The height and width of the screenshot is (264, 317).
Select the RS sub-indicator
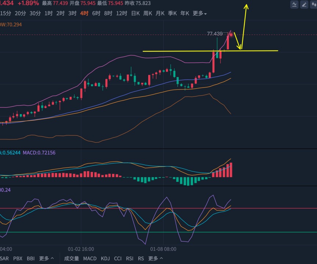[141, 258]
